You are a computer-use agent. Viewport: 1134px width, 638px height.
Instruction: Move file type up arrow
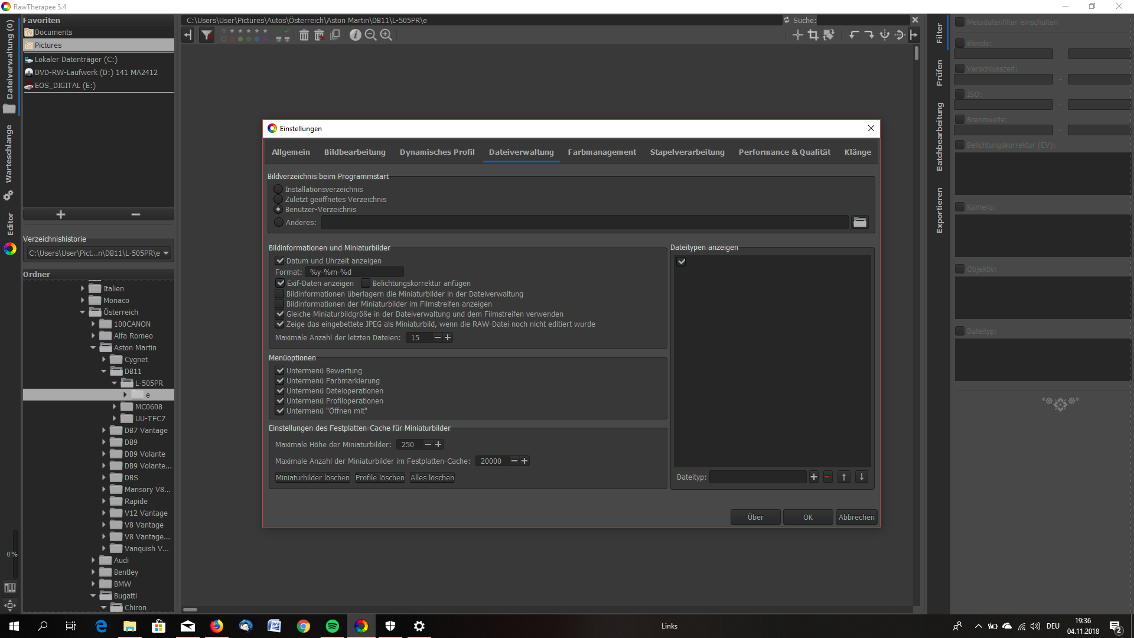pyautogui.click(x=844, y=477)
